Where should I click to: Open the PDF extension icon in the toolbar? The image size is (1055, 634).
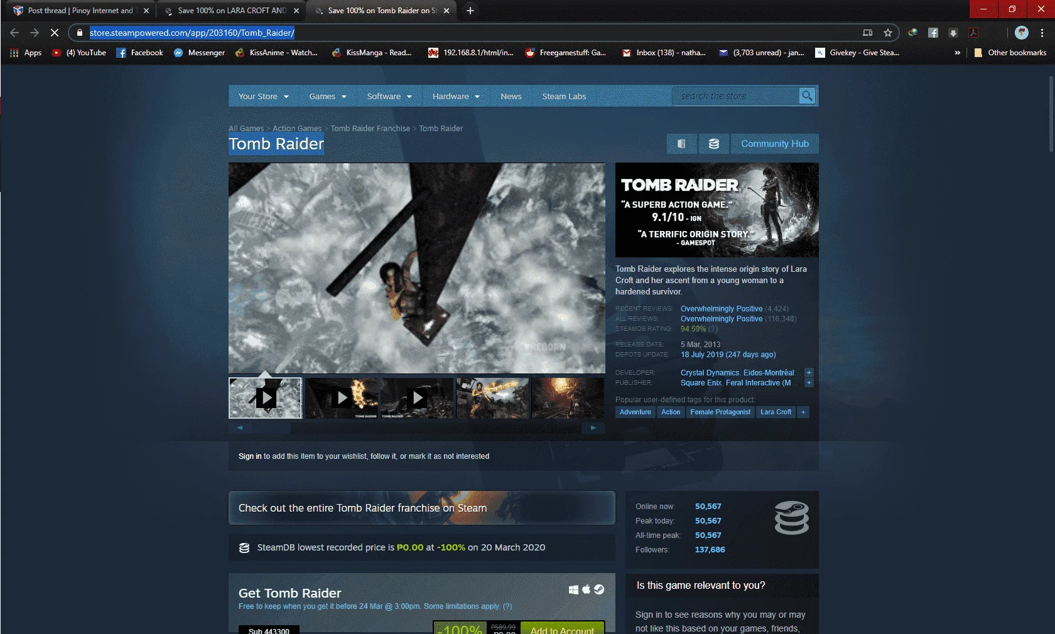coord(973,33)
